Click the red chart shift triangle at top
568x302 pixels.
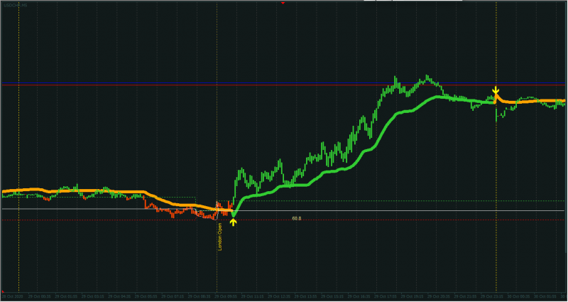point(283,3)
